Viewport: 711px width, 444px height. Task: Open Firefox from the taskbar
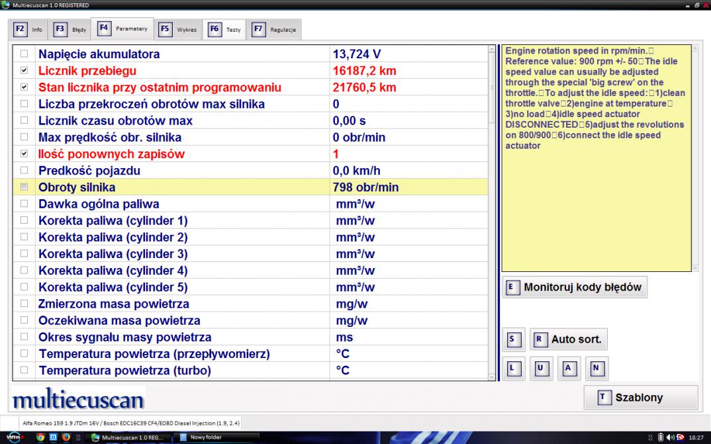(66, 437)
